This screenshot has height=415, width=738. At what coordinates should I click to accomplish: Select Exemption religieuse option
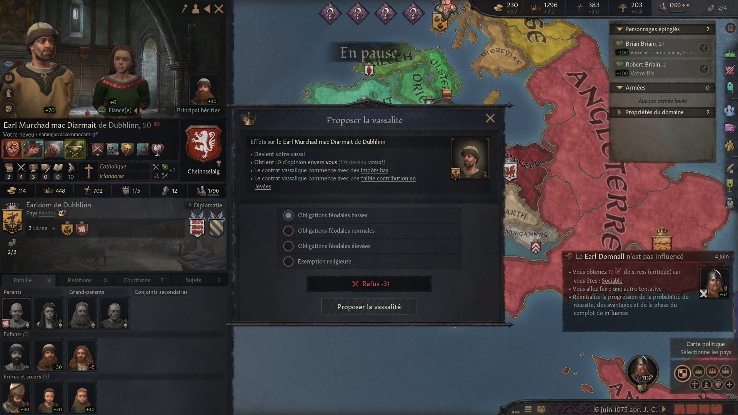pyautogui.click(x=369, y=262)
